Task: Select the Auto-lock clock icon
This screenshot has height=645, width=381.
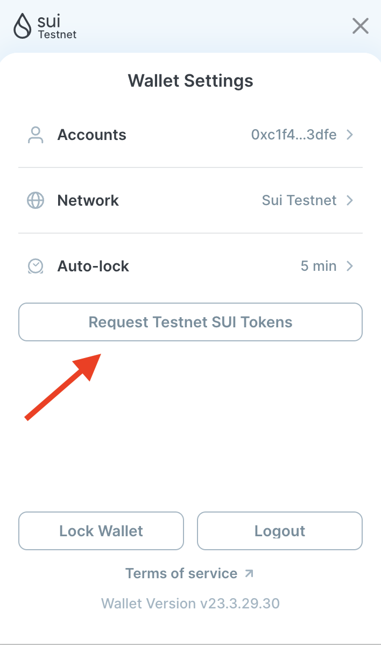Action: point(35,265)
